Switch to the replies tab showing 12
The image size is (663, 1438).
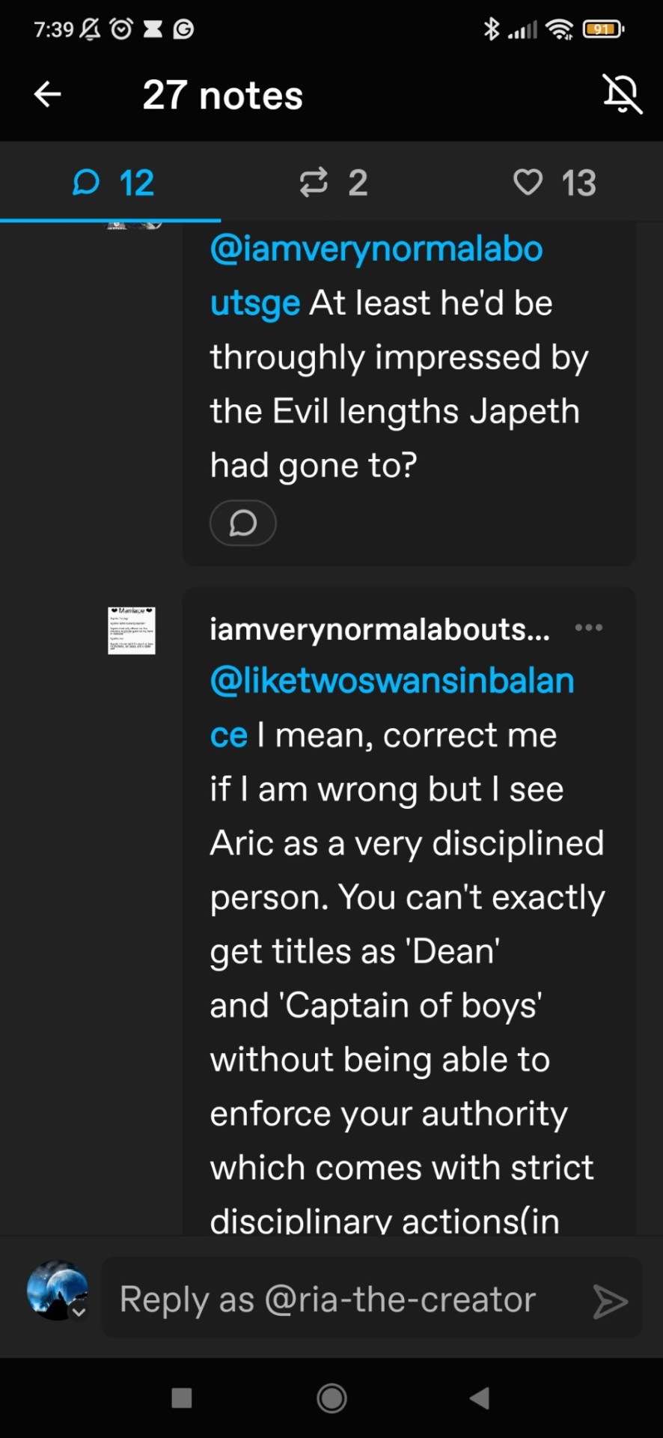coord(112,183)
